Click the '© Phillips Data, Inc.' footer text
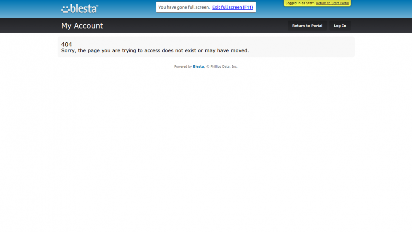Viewport: 412px width, 232px height. click(x=222, y=67)
